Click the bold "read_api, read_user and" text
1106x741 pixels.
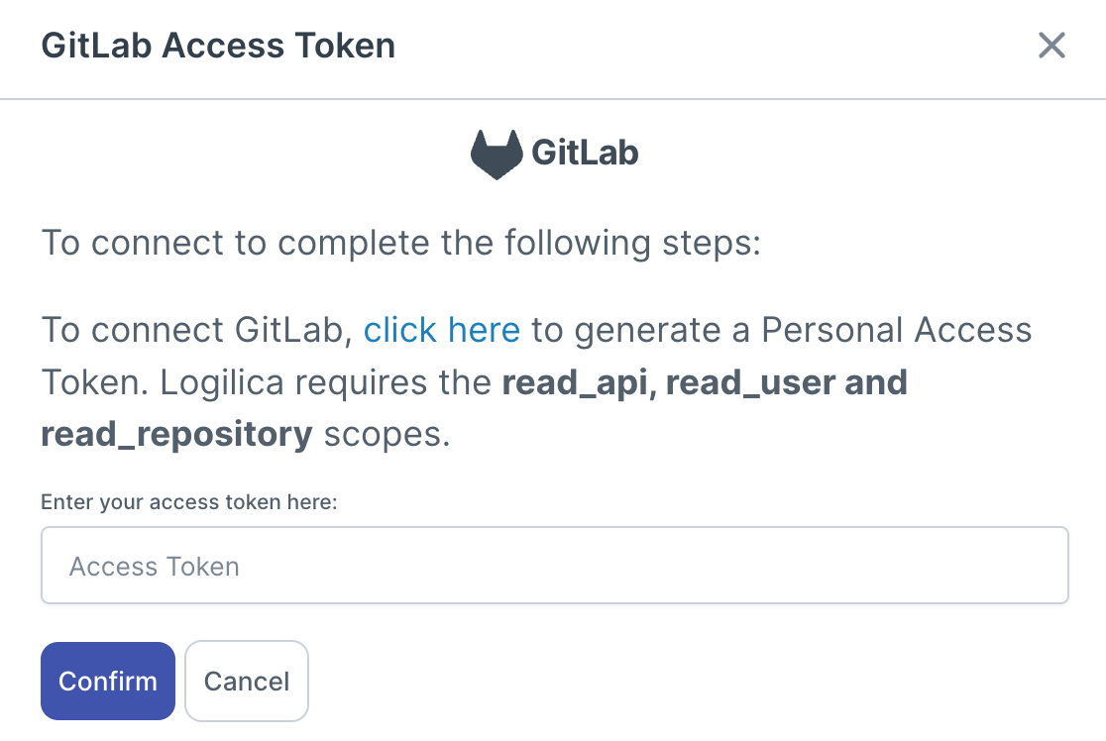(x=705, y=382)
